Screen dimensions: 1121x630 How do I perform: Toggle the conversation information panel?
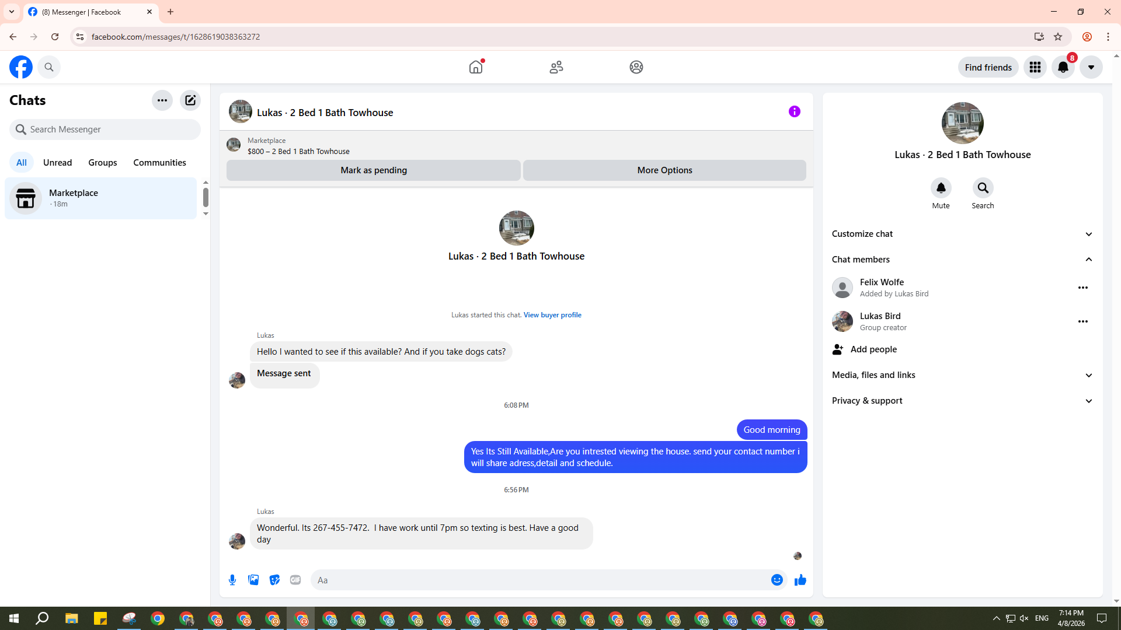point(794,111)
